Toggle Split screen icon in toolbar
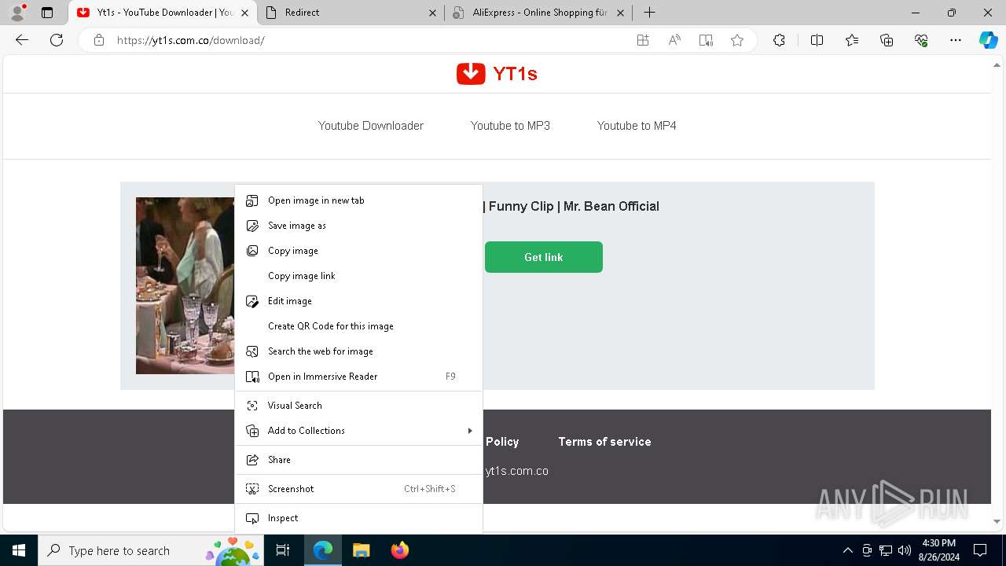 (x=817, y=40)
